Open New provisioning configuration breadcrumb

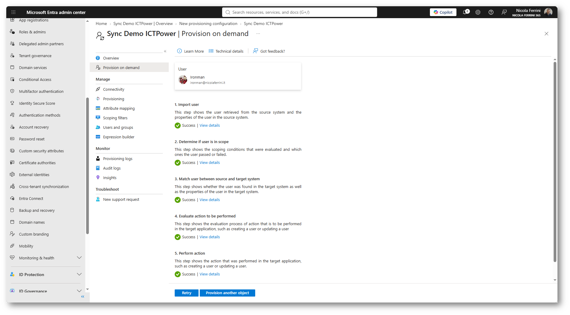point(208,23)
